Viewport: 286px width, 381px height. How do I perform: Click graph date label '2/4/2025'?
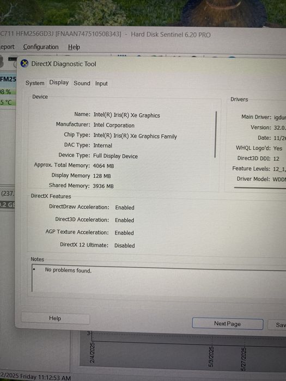pyautogui.click(x=93, y=353)
